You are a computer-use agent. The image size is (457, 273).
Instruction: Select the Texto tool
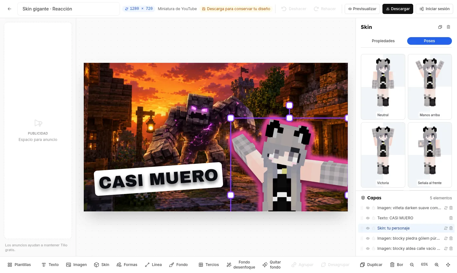50,265
